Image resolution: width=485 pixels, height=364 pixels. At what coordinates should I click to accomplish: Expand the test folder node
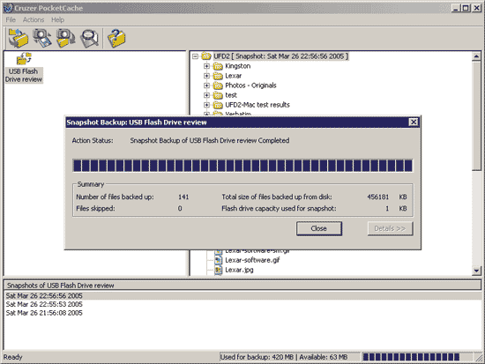(206, 95)
